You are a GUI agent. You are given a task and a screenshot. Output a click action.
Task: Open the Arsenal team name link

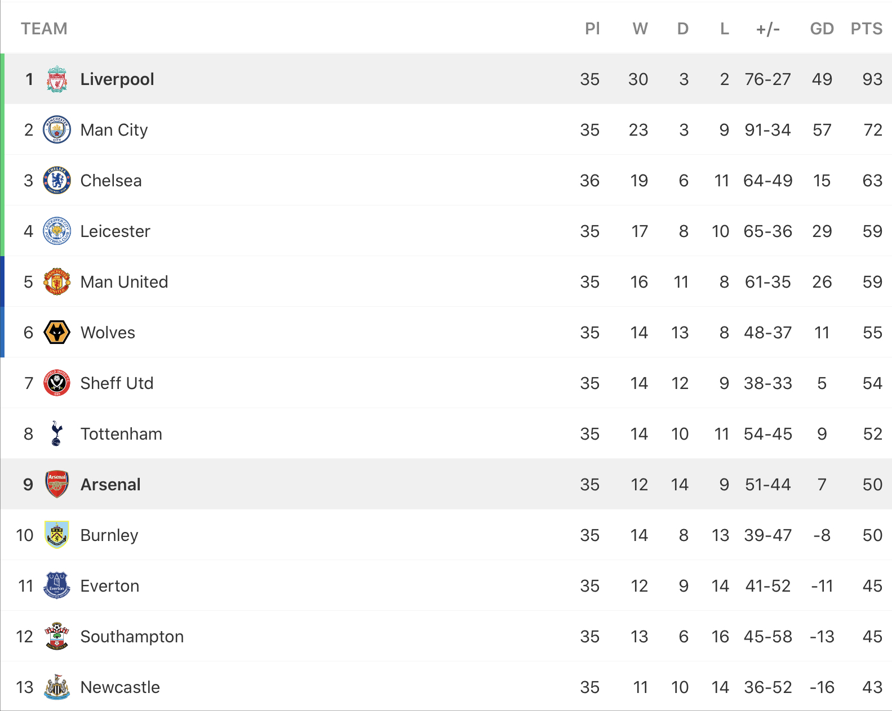(x=110, y=485)
